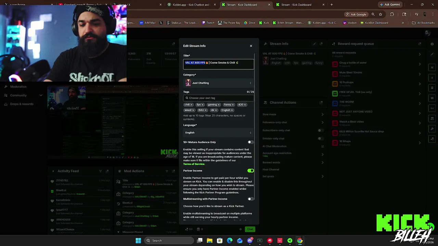The width and height of the screenshot is (438, 246).
Task: Expand Followers-only chat option
Action: (322, 122)
